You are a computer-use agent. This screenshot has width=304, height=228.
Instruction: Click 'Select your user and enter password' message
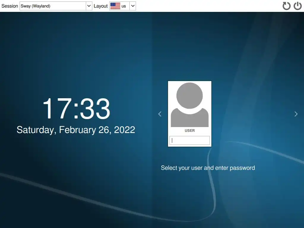tap(208, 168)
